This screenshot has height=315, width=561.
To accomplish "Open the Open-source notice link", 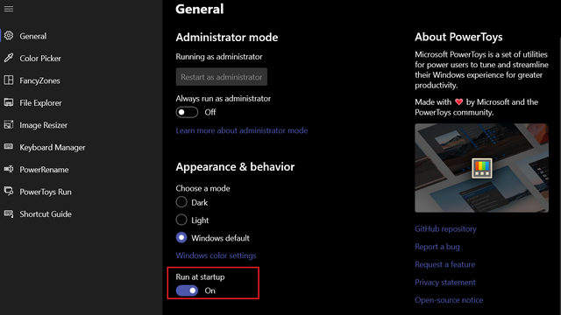I will 449,300.
